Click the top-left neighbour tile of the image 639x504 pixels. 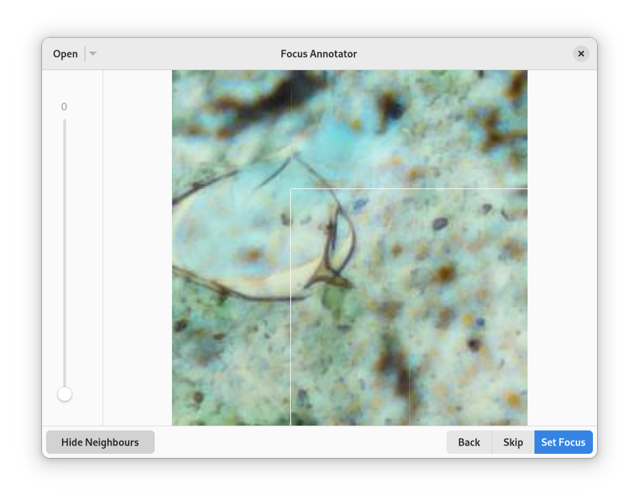231,129
